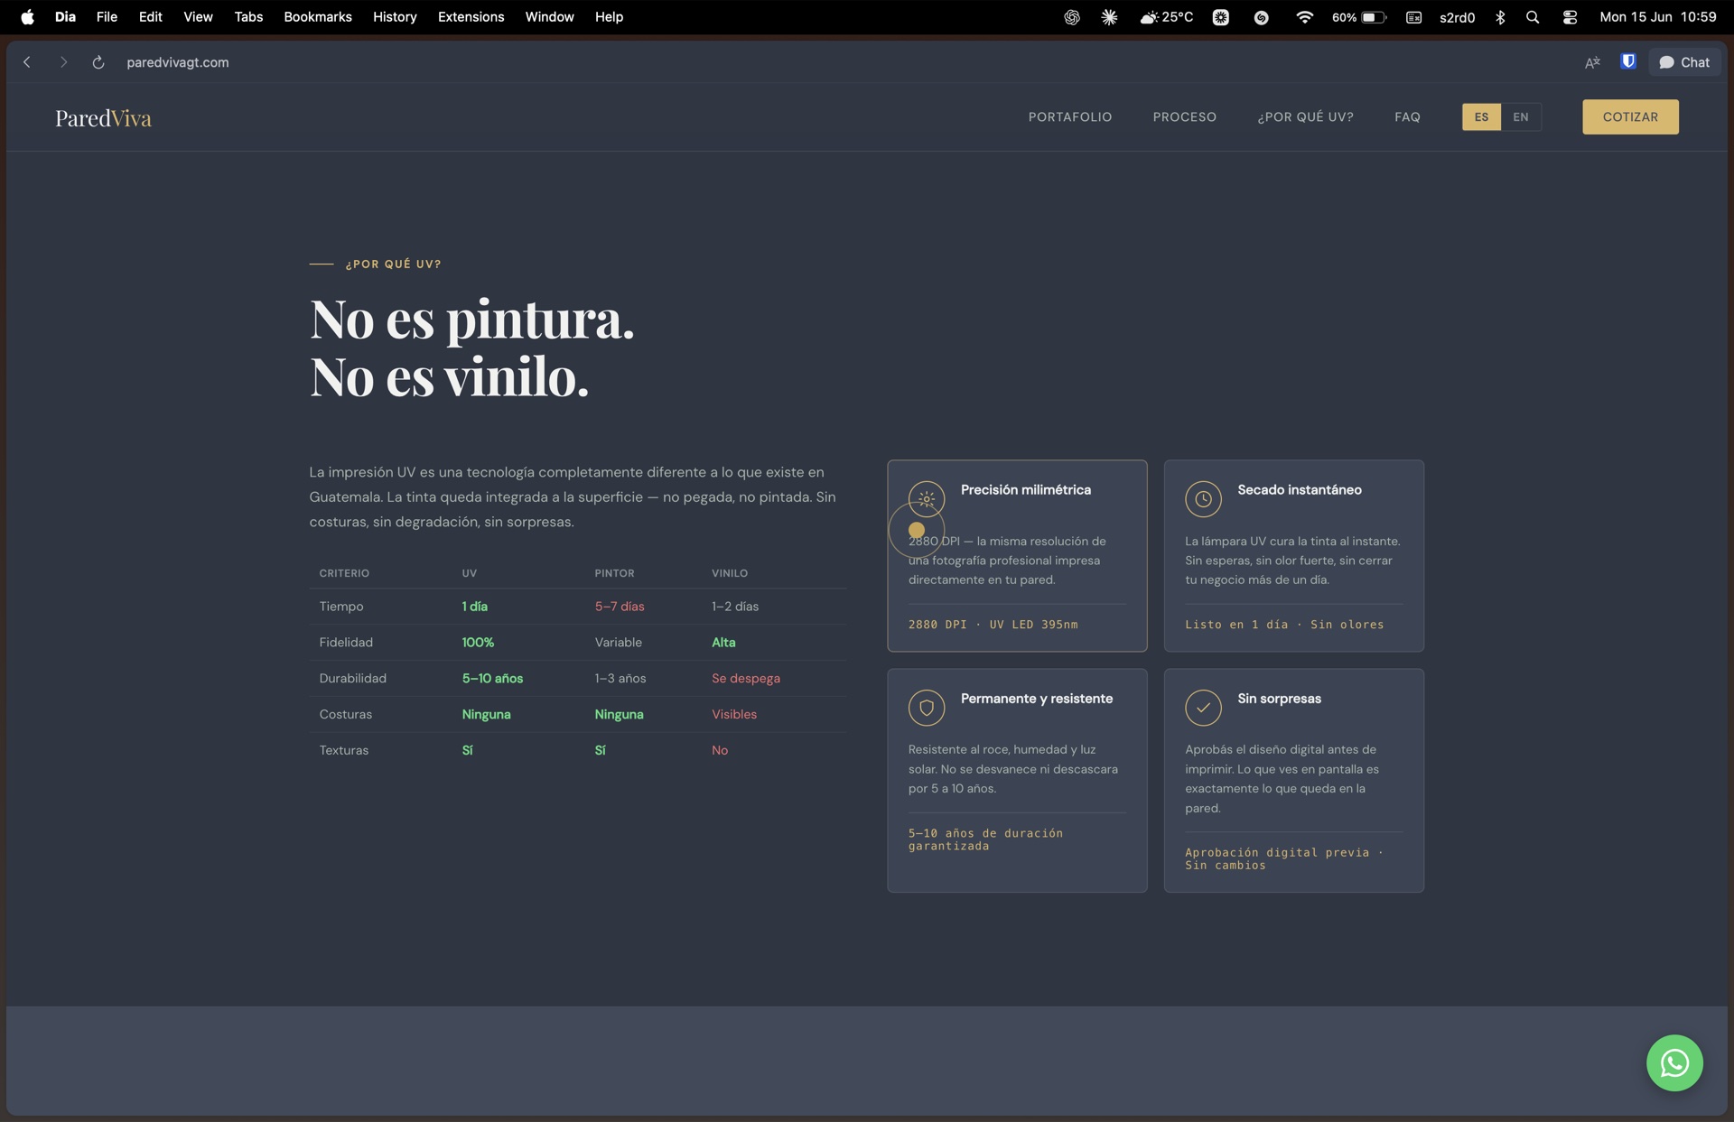Open the ChatGPT menu bar icon

coord(1071,16)
